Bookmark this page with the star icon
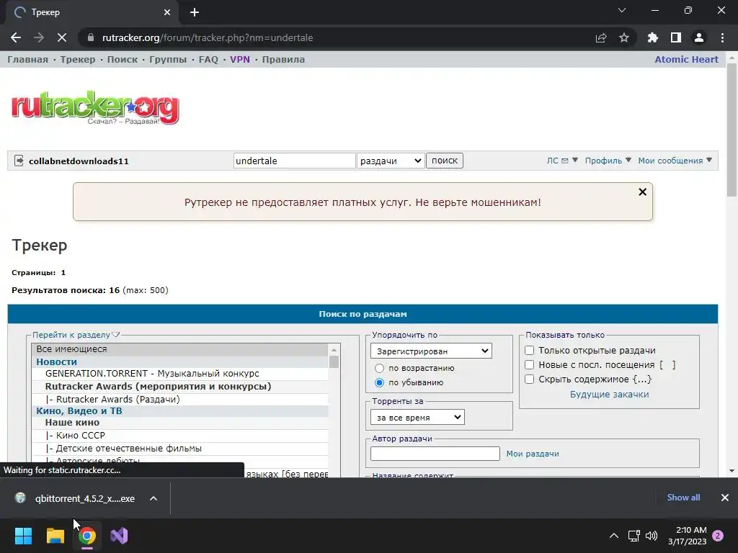The image size is (738, 553). (624, 37)
